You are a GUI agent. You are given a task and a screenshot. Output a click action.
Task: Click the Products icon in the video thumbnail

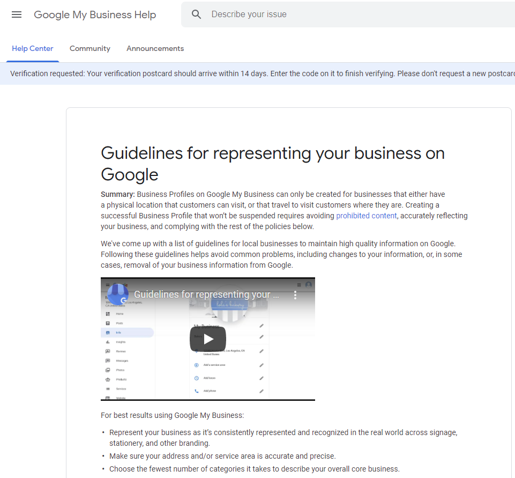click(107, 379)
